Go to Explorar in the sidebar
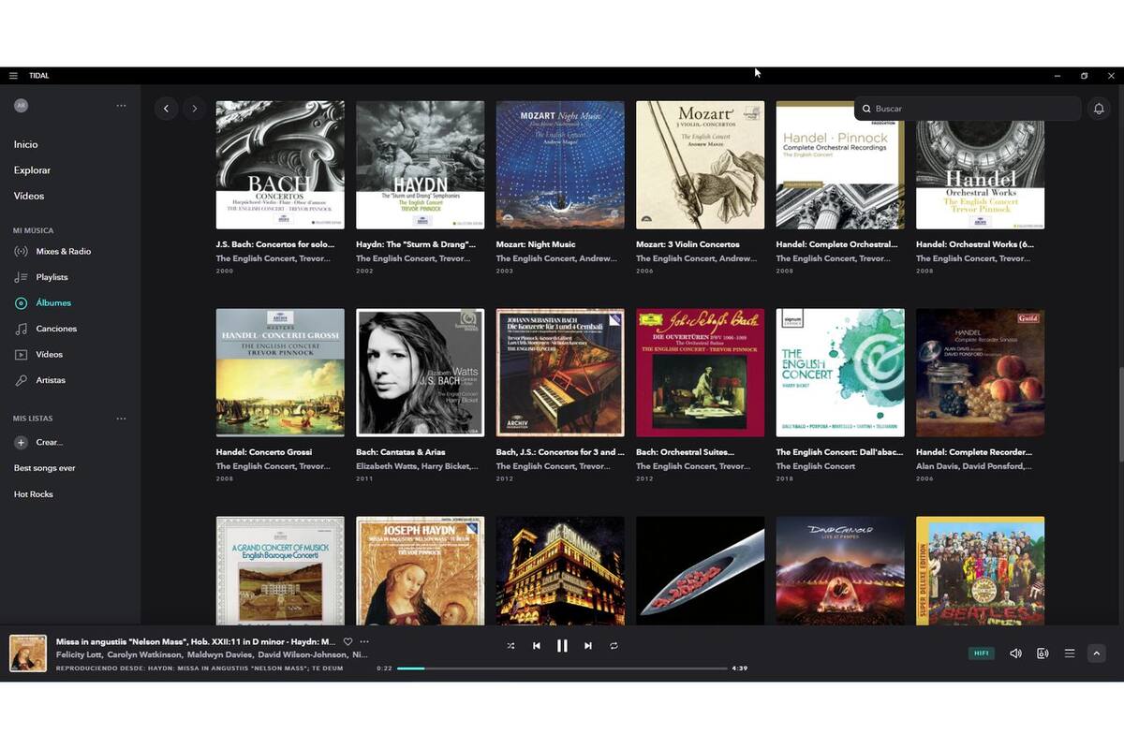 tap(32, 169)
